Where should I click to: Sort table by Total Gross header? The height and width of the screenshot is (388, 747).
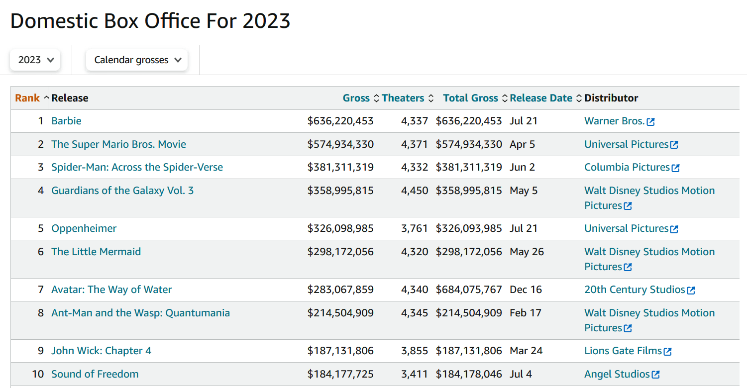tap(470, 98)
